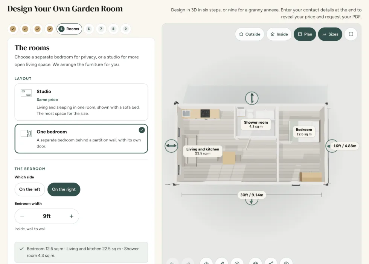Click the 9ft bedroom width value
Viewport: 369px width, 264px height.
pyautogui.click(x=47, y=216)
